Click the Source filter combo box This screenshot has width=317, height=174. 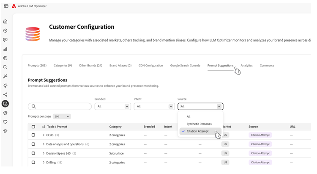click(200, 106)
